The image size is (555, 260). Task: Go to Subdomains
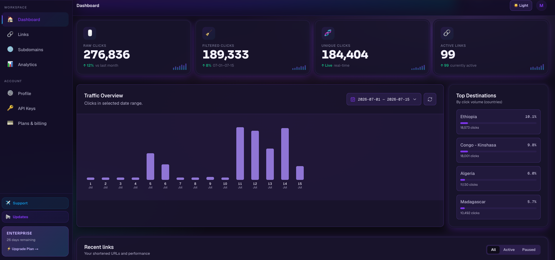(35, 50)
